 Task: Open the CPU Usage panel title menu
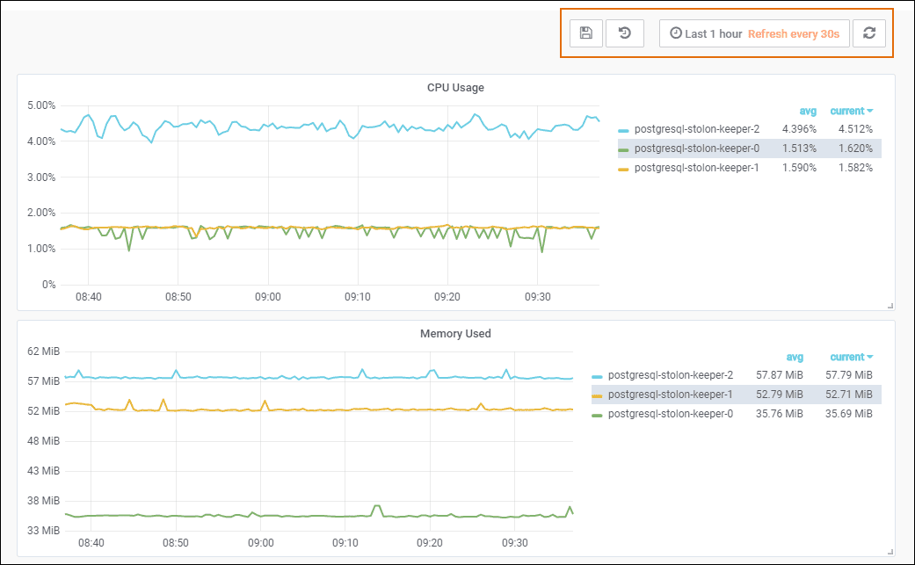pos(455,88)
